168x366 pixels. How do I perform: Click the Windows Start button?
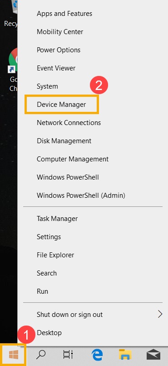point(13,355)
